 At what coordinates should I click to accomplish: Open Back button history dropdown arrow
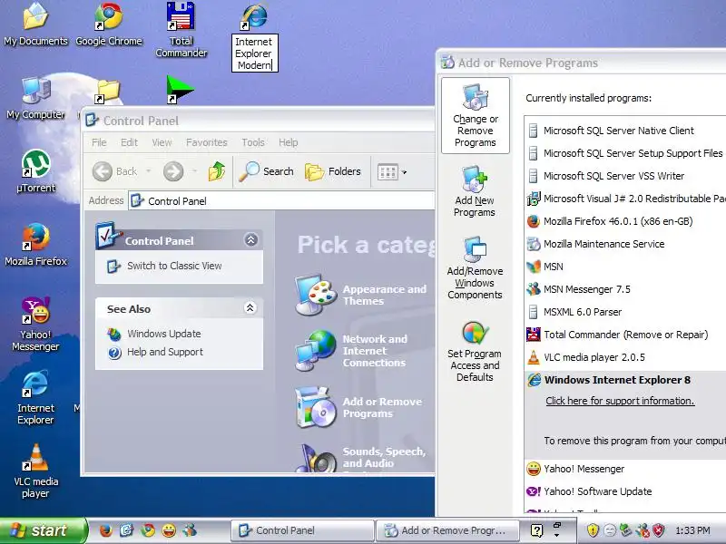tap(148, 171)
